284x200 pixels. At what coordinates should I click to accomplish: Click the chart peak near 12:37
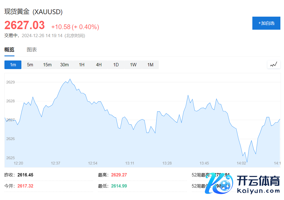pyautogui.click(x=70, y=79)
